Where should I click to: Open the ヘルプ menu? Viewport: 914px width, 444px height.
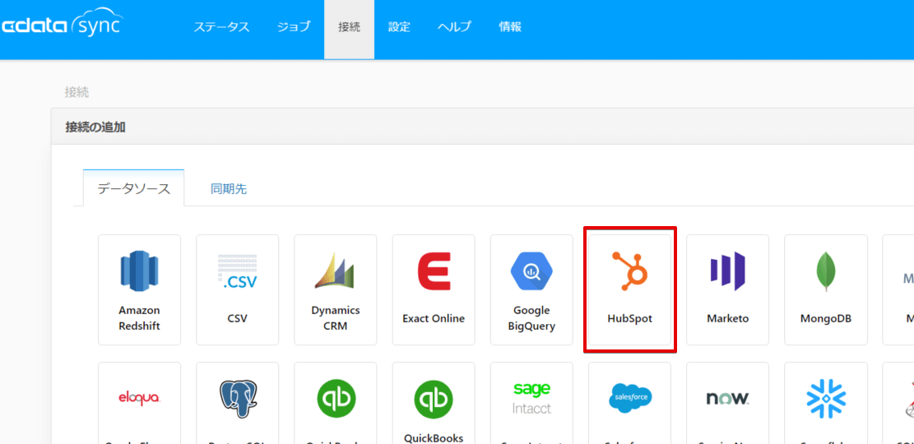point(455,27)
